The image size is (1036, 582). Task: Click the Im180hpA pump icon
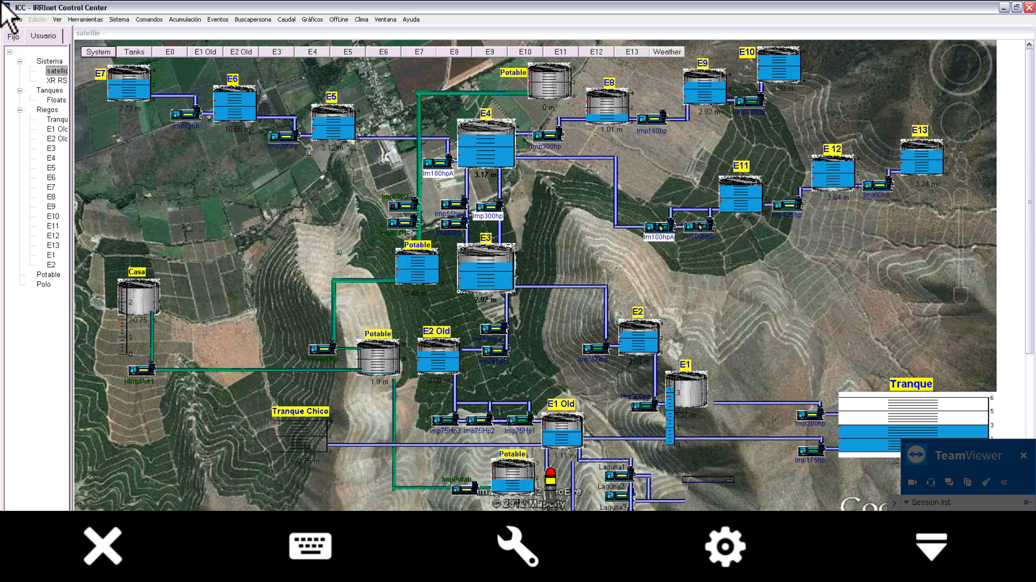(437, 162)
